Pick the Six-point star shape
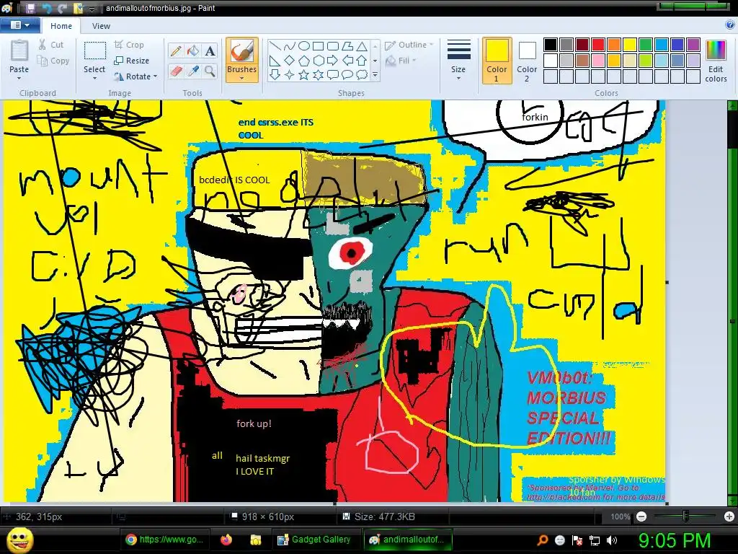Screen dimensions: 738x554 click(x=319, y=74)
